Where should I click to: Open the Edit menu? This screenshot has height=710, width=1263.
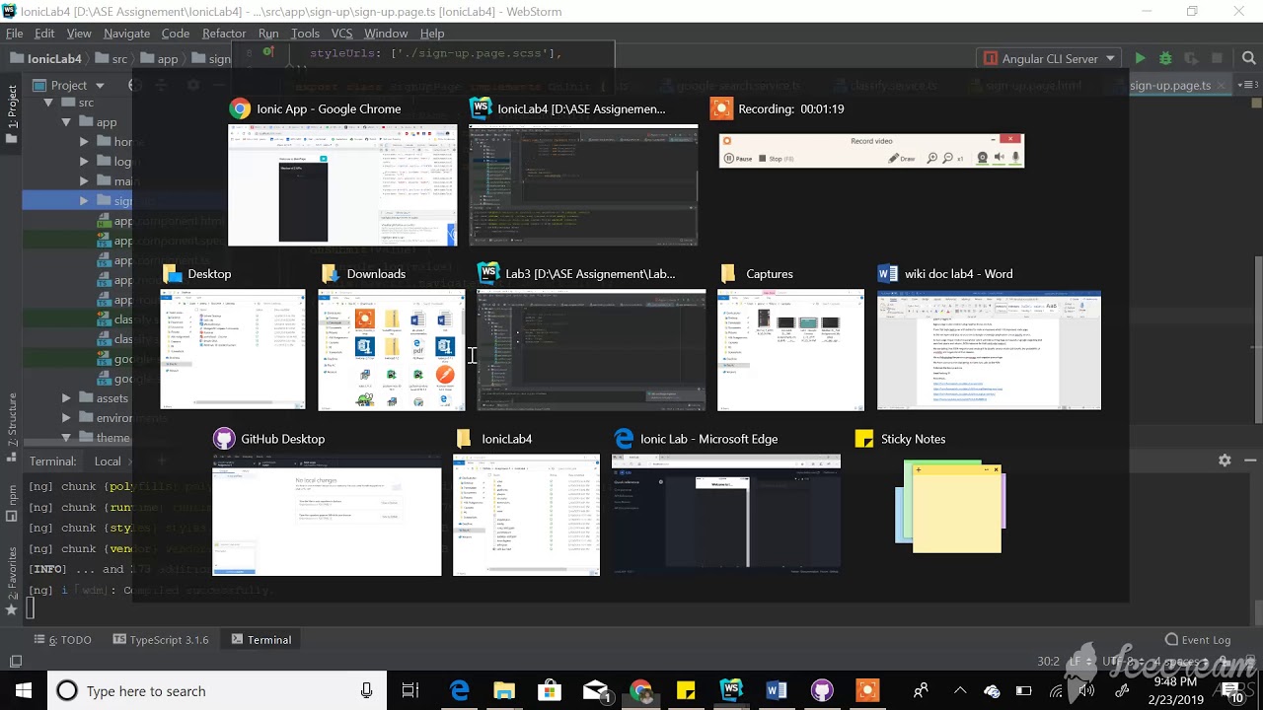45,34
